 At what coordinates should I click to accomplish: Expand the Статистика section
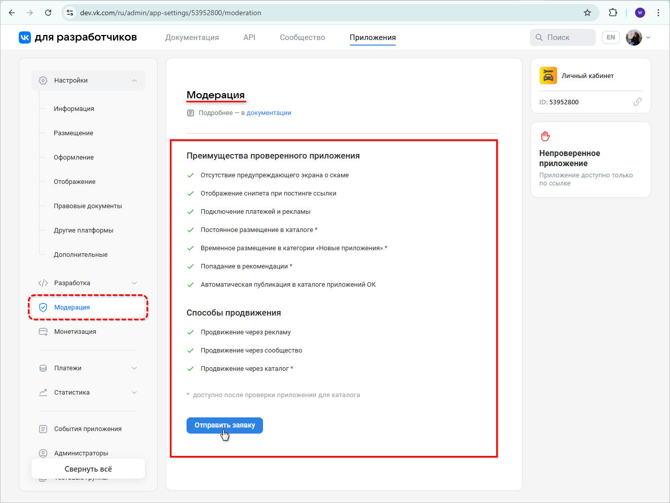pyautogui.click(x=134, y=392)
